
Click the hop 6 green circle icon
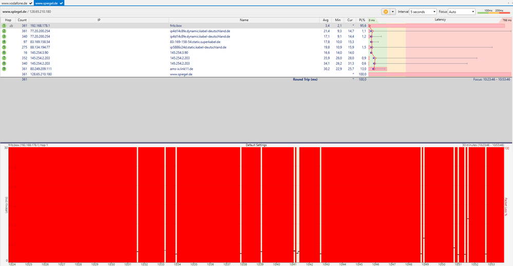click(x=4, y=53)
